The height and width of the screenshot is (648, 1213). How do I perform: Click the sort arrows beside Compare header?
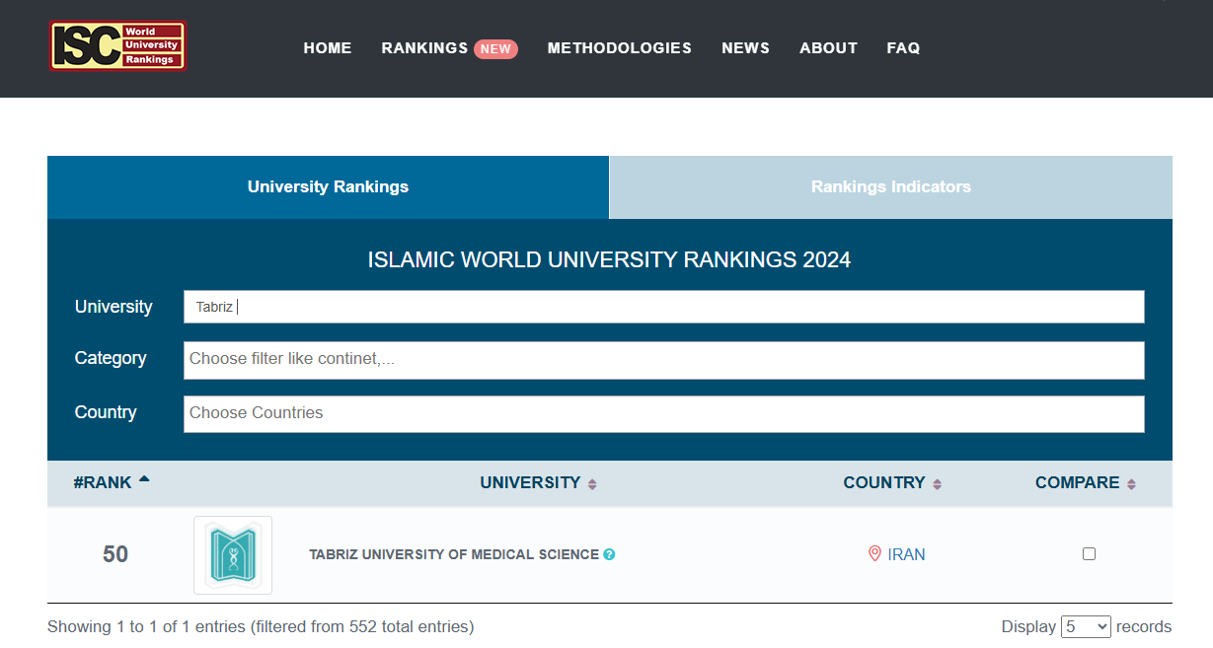pos(1131,484)
